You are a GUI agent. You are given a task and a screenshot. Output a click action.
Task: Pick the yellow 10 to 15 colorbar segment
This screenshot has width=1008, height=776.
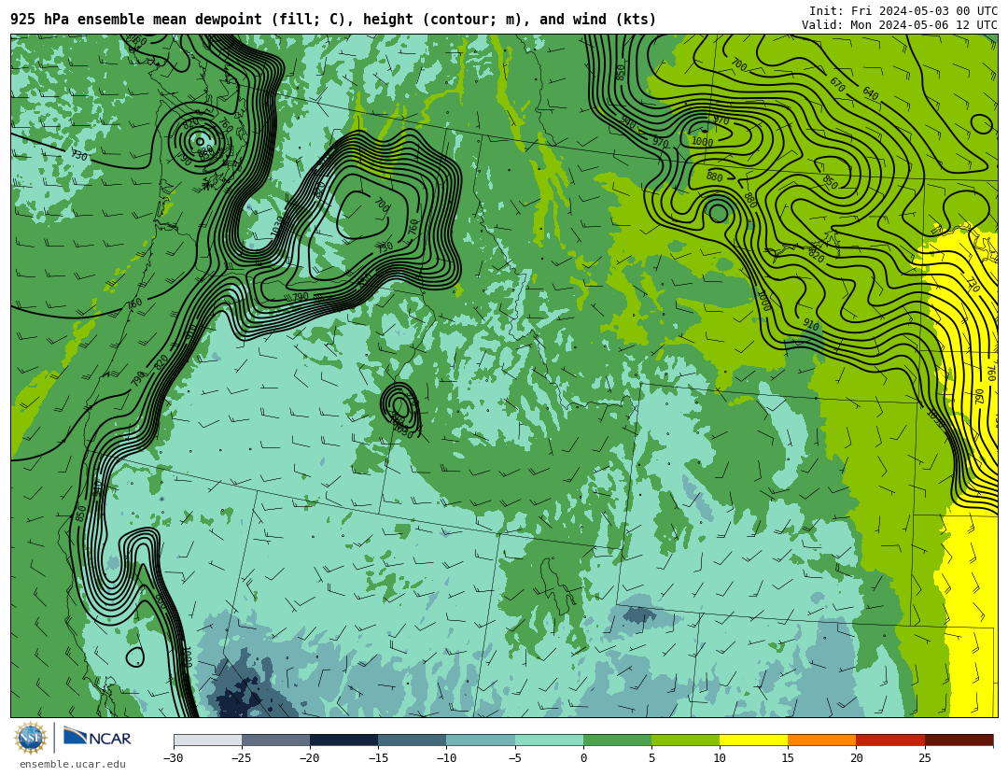[x=753, y=740]
